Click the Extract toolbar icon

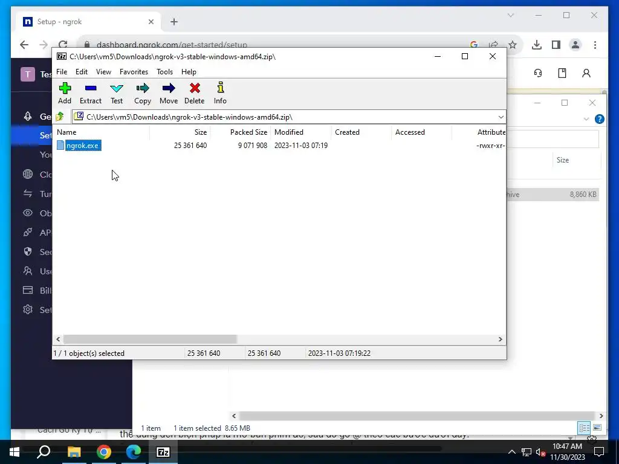point(91,93)
